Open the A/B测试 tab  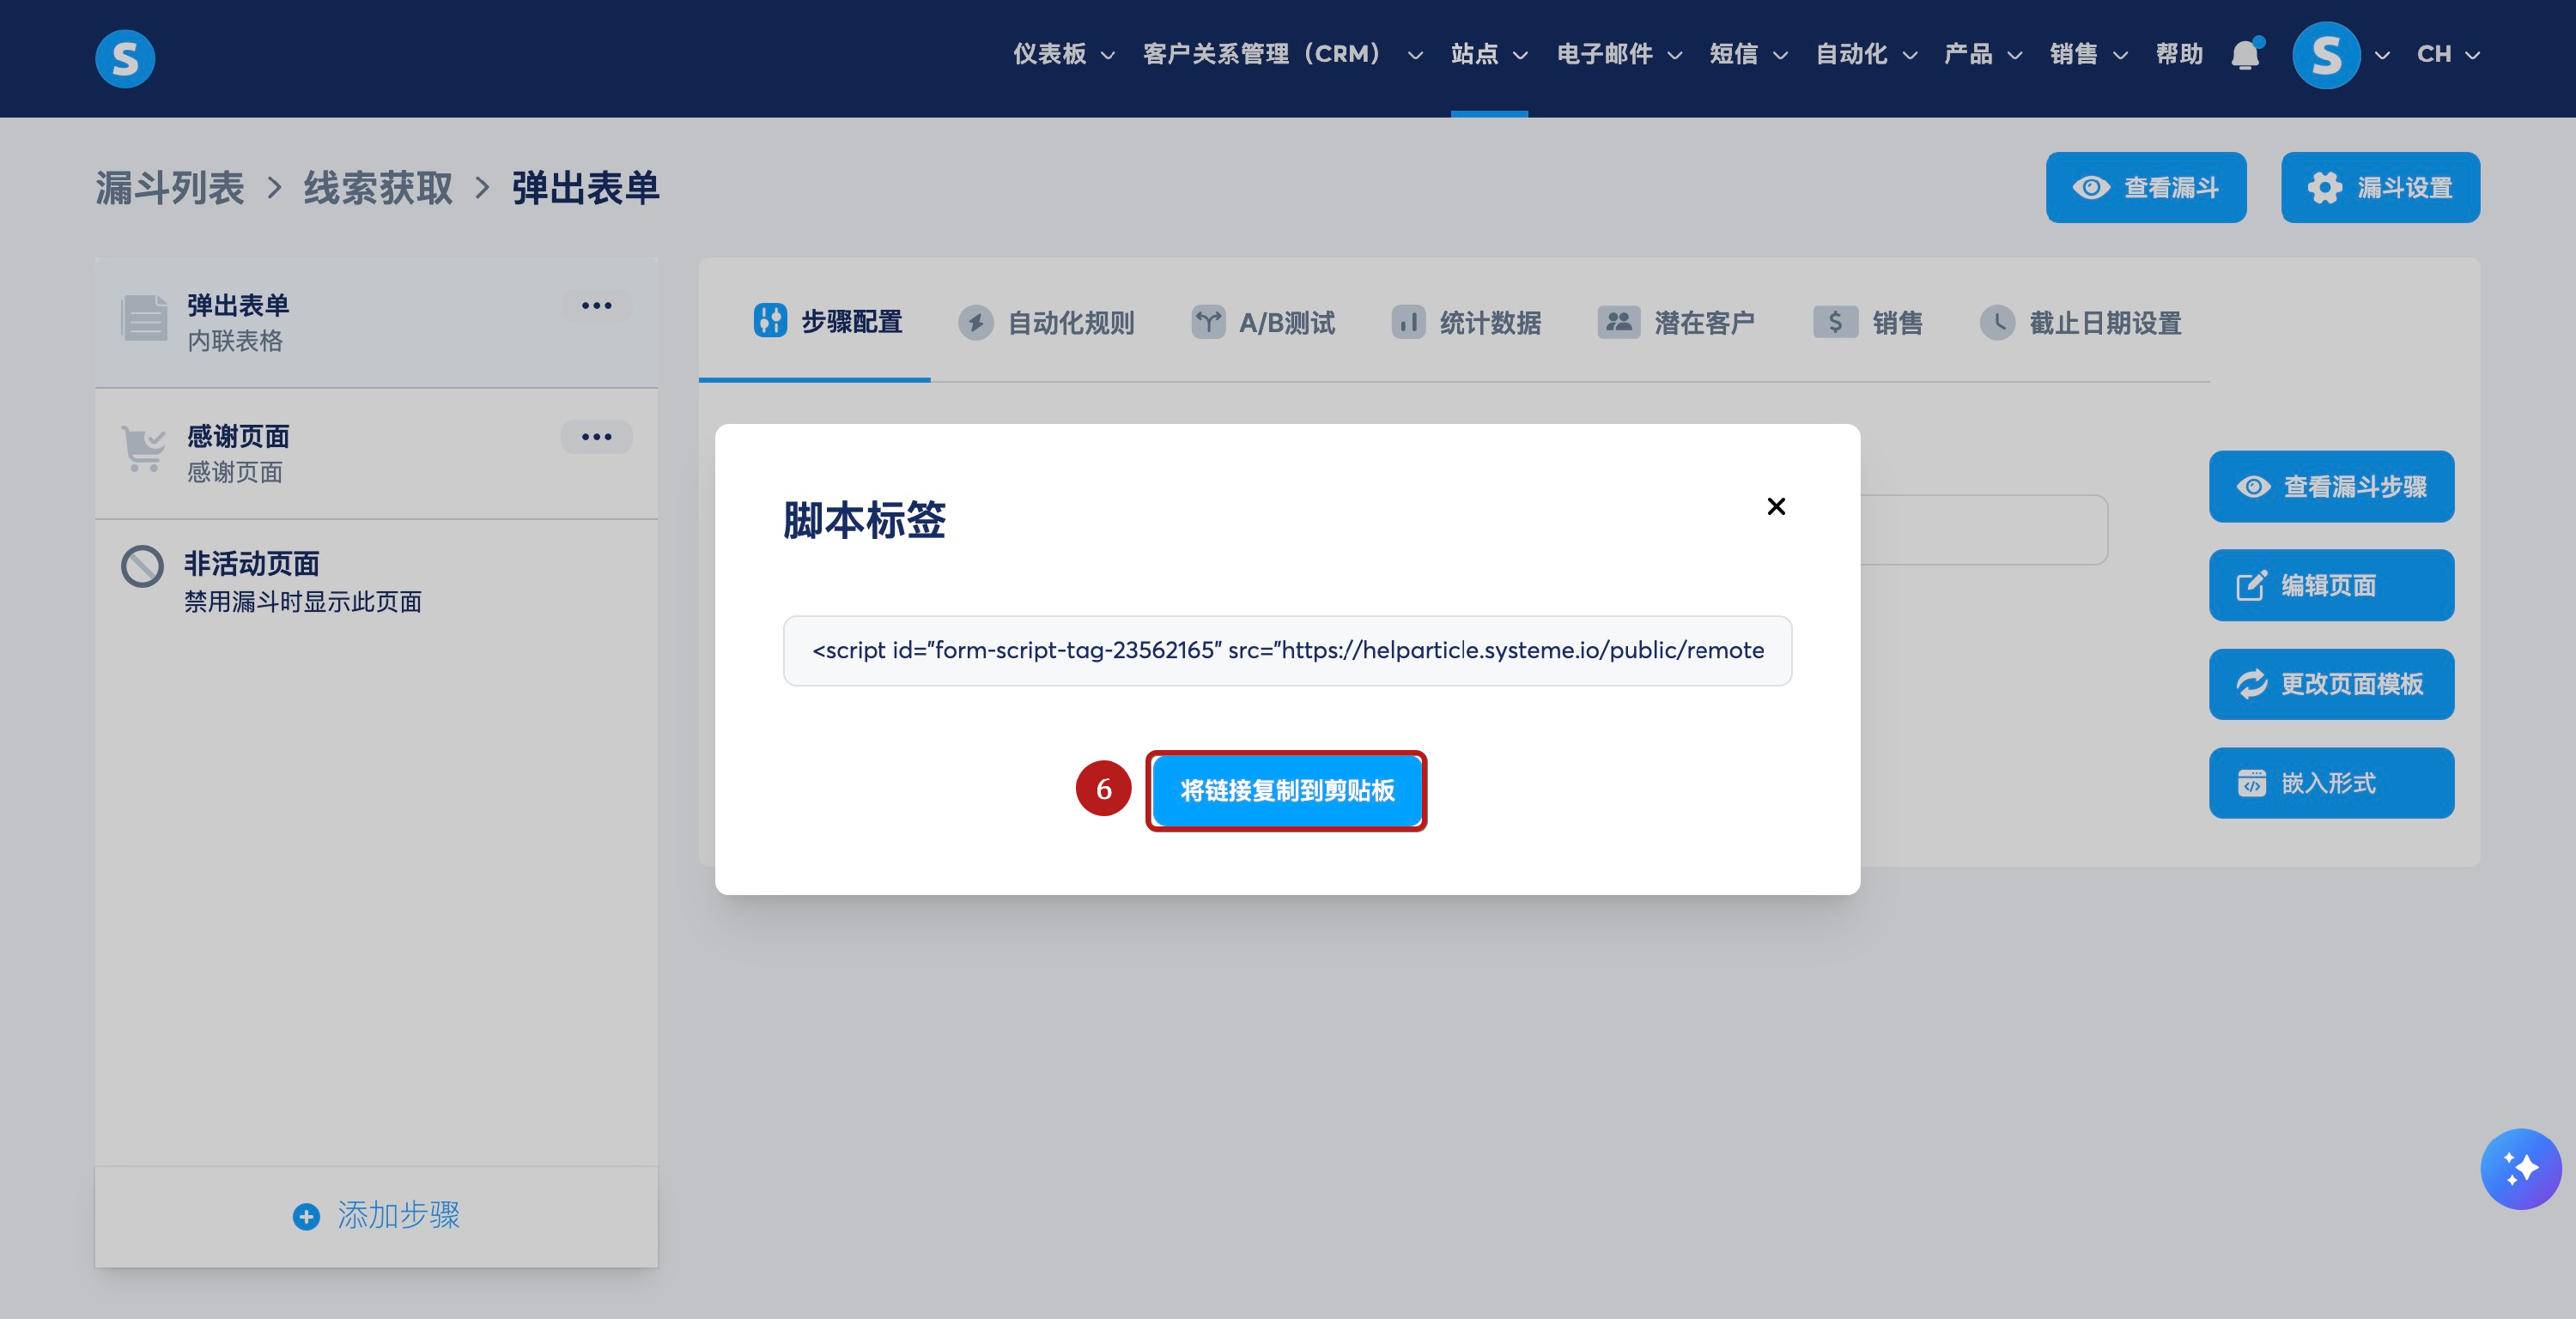pos(1263,323)
